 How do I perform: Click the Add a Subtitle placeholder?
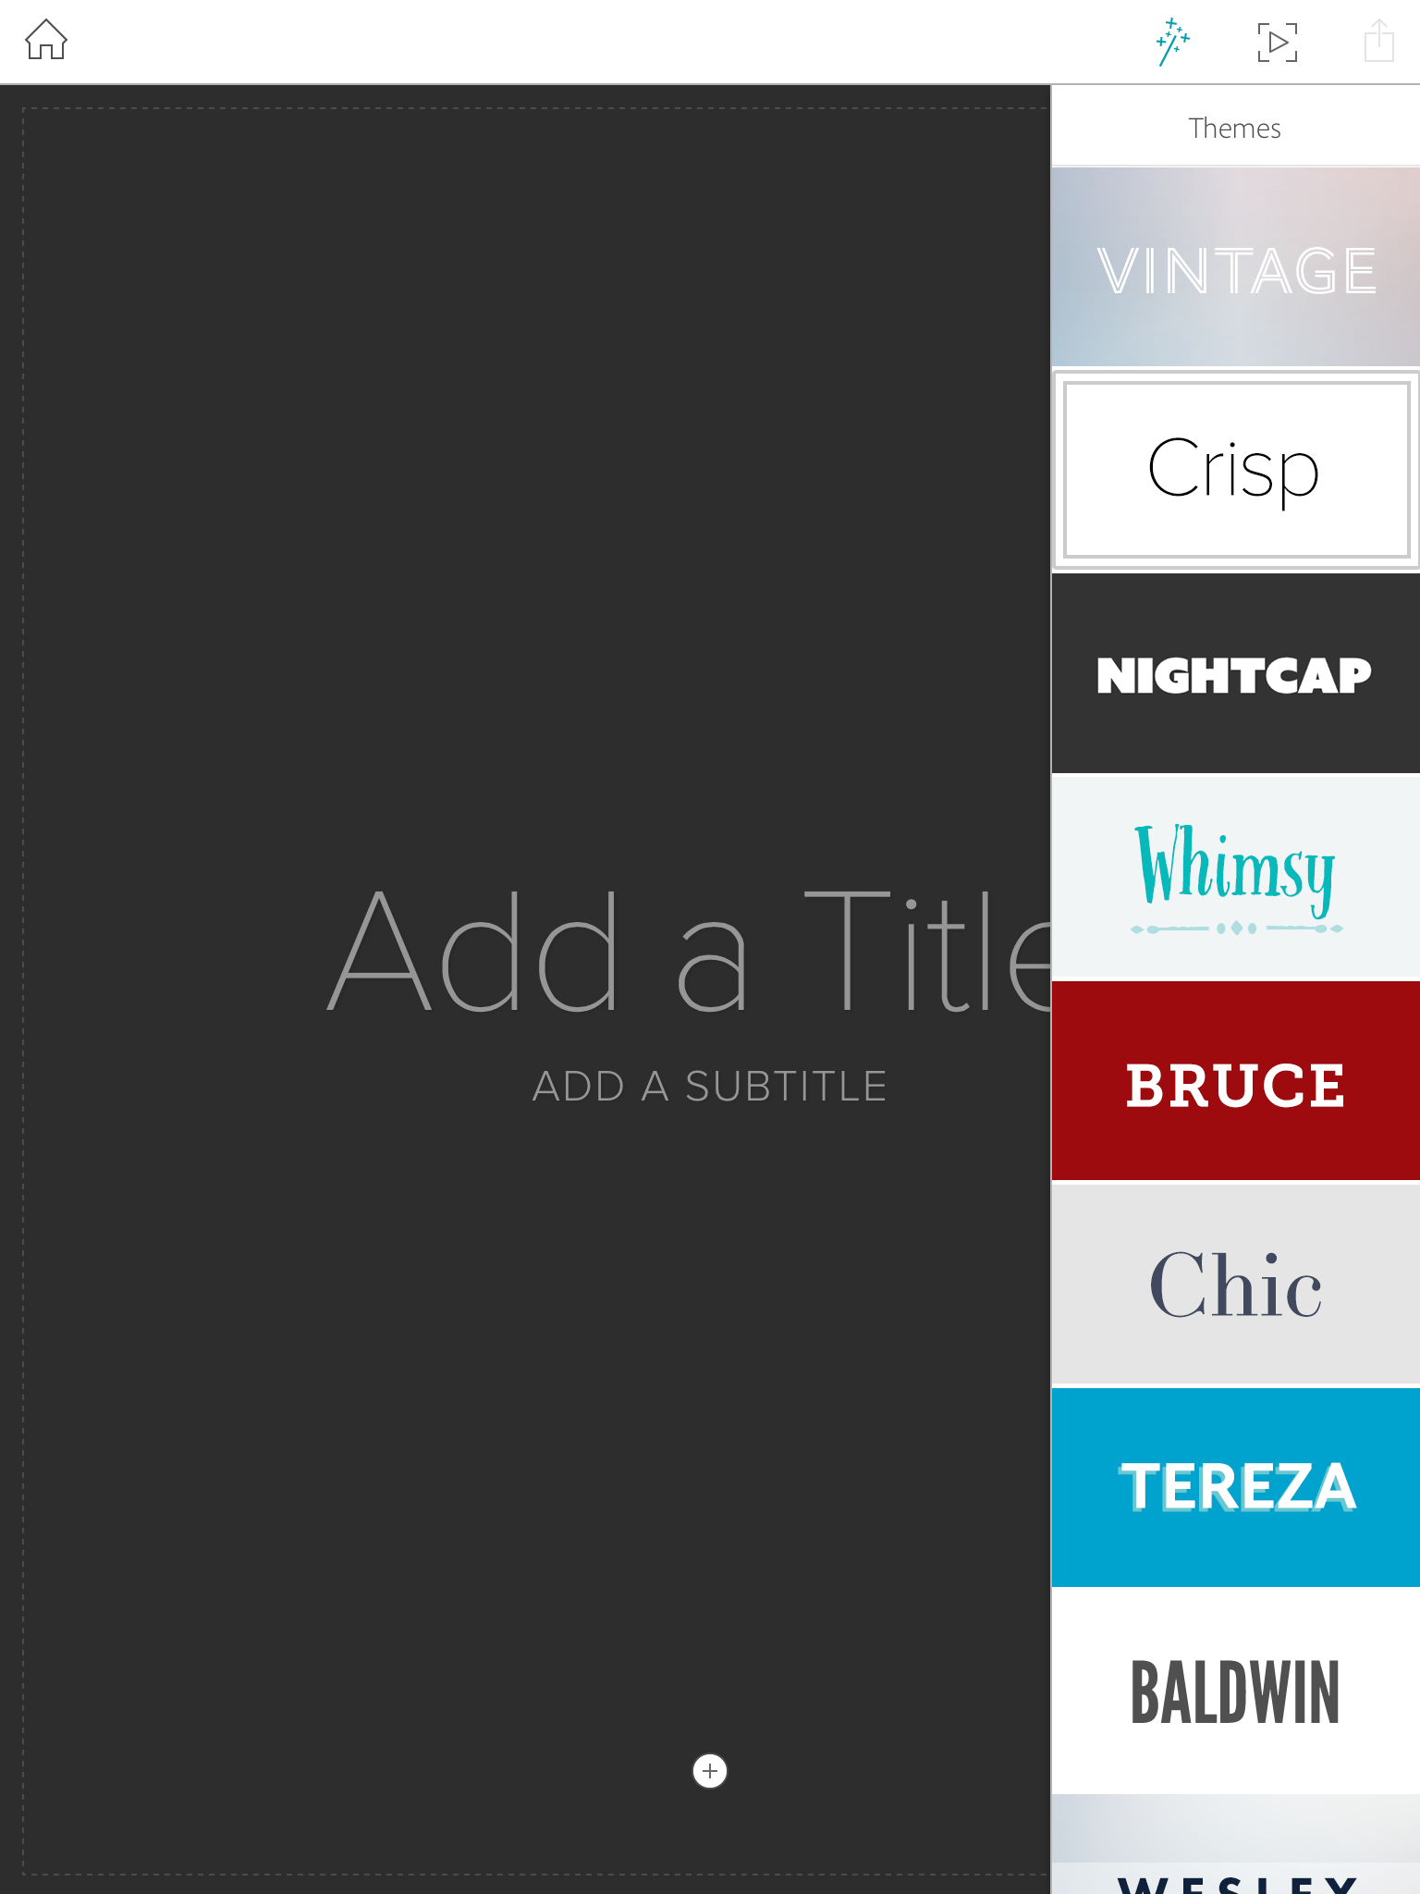(710, 1086)
